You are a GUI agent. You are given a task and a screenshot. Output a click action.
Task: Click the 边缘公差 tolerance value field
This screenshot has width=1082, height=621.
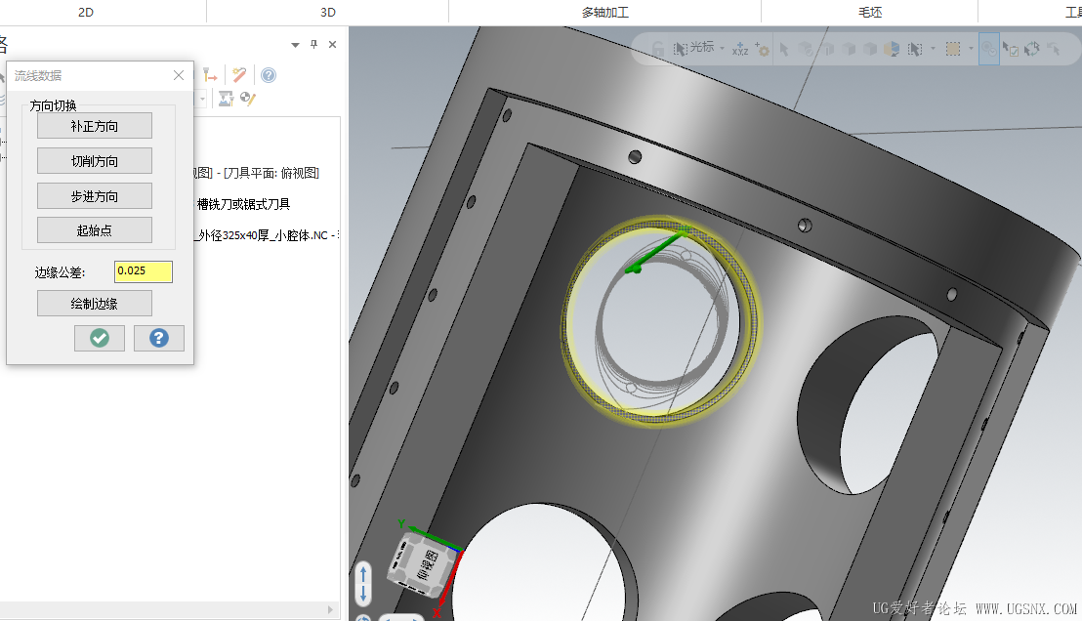point(143,271)
